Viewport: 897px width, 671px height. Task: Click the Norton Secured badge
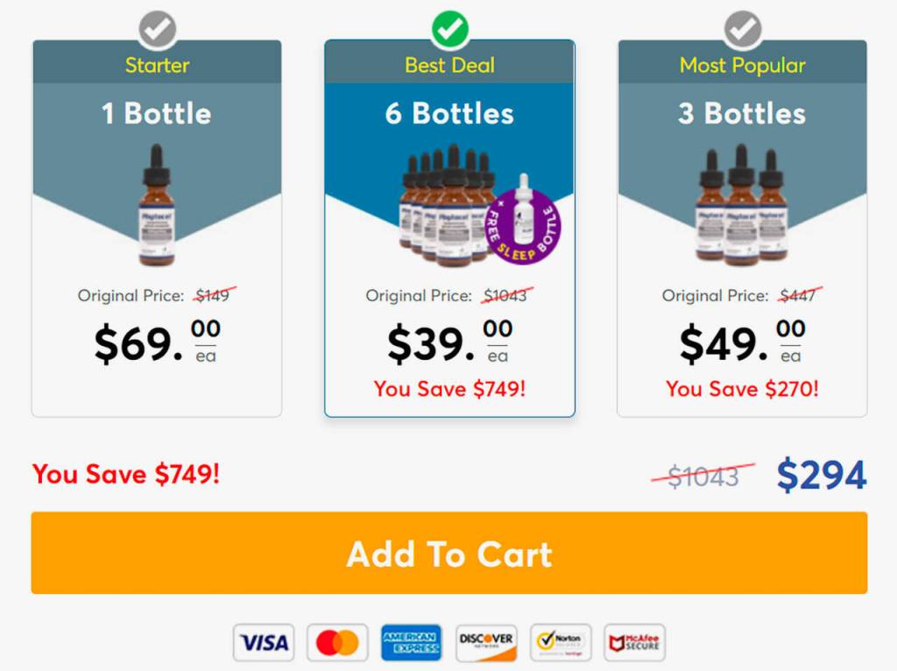(x=561, y=643)
